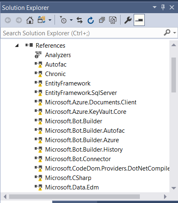Go to Home view in Solution Explorer

tap(30, 20)
